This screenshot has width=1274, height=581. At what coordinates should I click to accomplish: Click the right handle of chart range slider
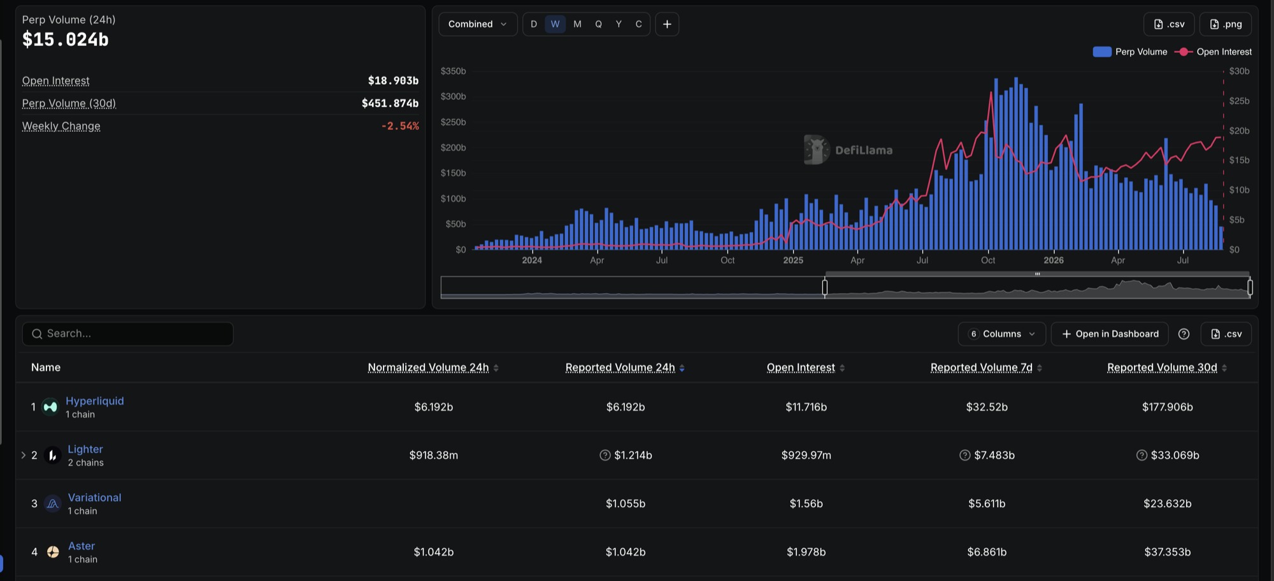coord(1250,287)
